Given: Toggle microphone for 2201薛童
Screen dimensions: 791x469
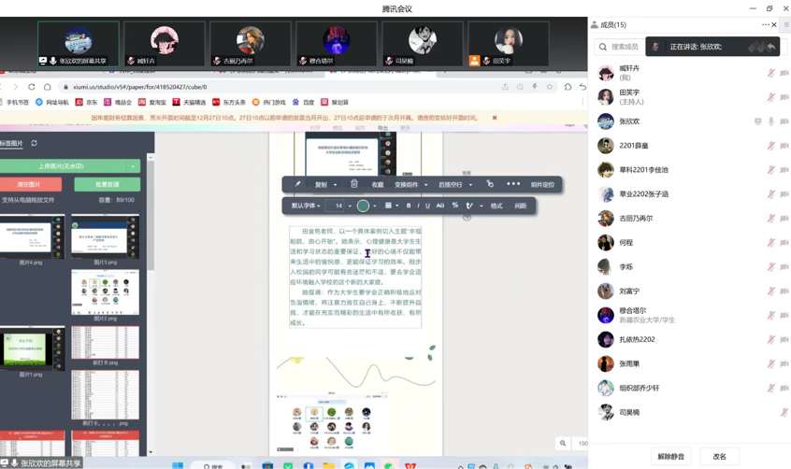Looking at the screenshot, I should pyautogui.click(x=771, y=146).
